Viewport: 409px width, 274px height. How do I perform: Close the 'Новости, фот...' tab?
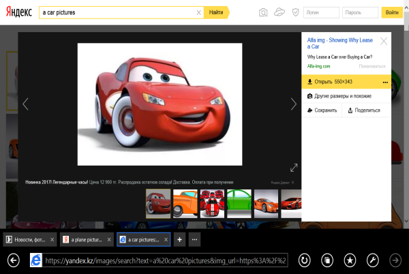[52, 240]
